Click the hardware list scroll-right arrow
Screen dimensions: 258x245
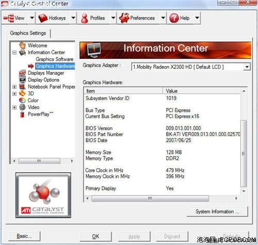[236, 199]
